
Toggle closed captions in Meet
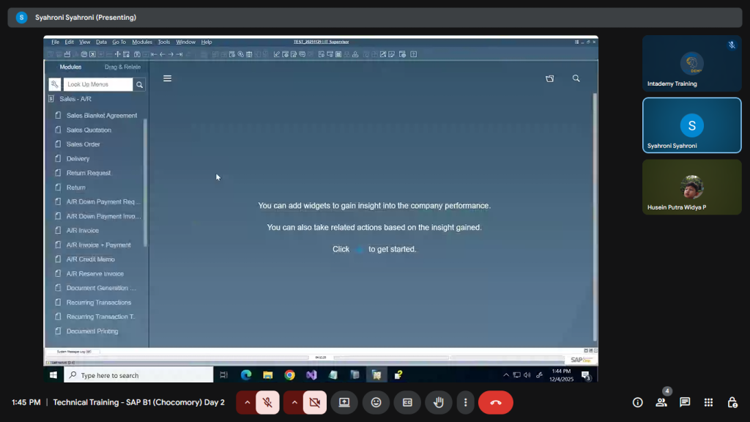pyautogui.click(x=407, y=402)
